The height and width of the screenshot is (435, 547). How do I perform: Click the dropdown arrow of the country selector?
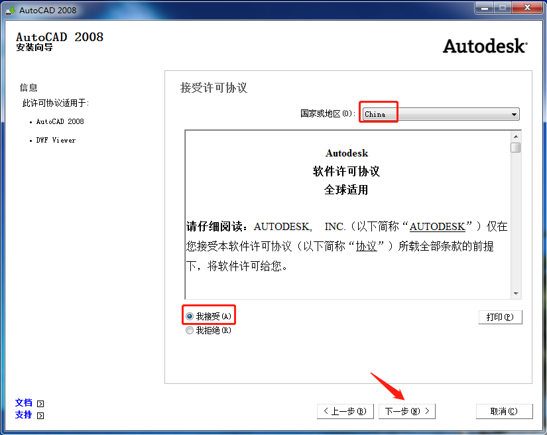[x=515, y=113]
